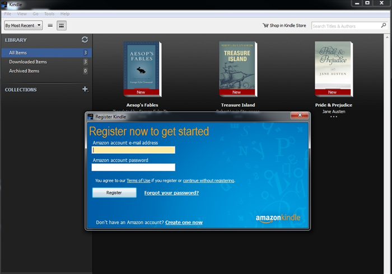Open the Help menu
392x274 pixels.
click(x=65, y=14)
